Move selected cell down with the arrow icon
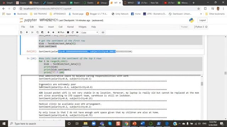 click(53, 32)
